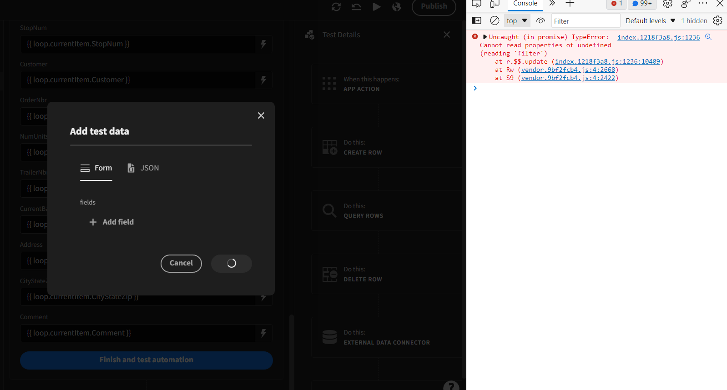Click the globe icon in top bar
Screen dimensions: 727x390
(x=397, y=7)
